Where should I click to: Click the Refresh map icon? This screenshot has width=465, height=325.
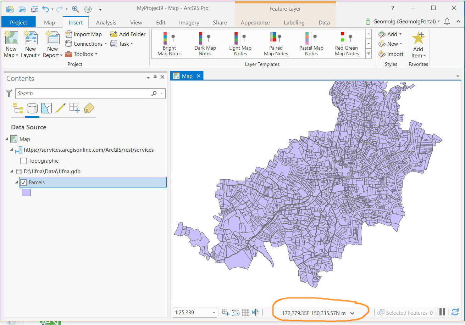point(455,312)
